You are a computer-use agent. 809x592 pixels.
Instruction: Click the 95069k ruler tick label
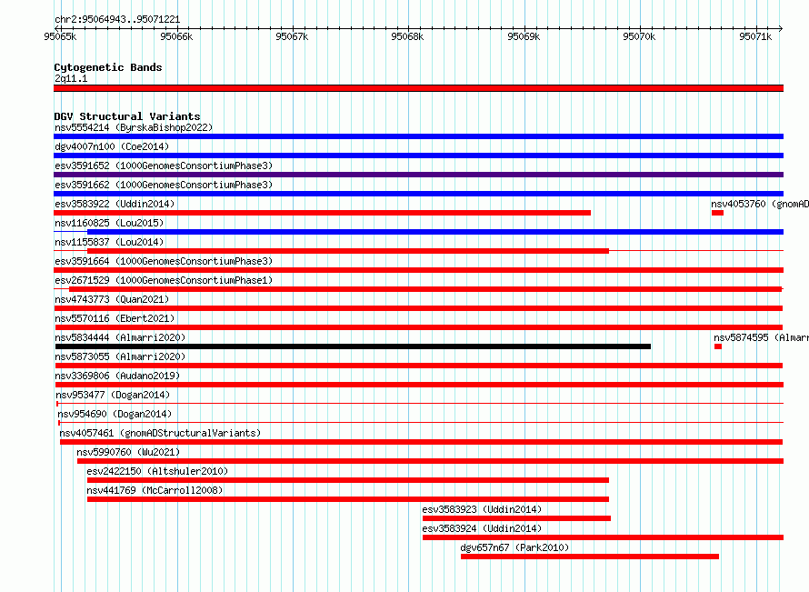[524, 36]
